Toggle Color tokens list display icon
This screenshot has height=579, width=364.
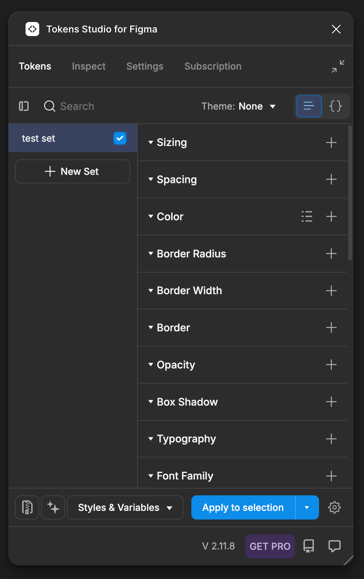[x=307, y=216]
